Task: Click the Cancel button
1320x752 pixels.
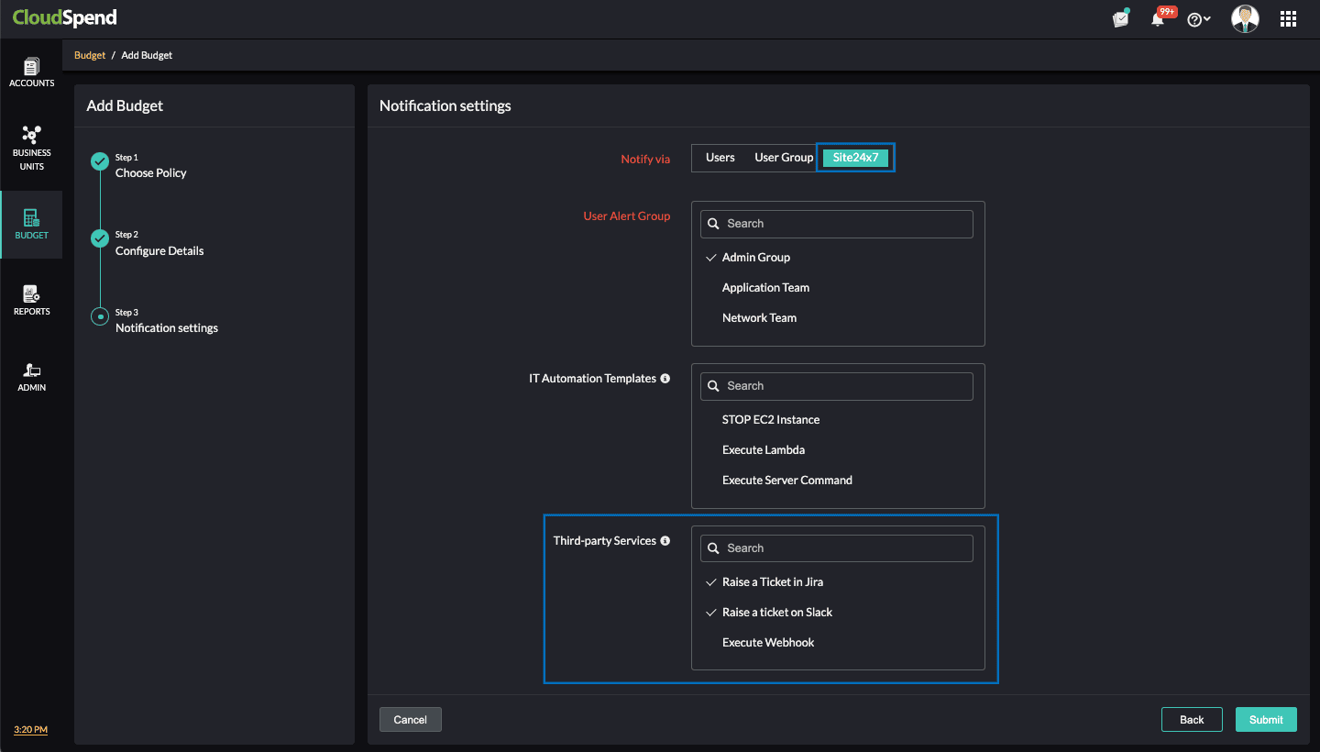Action: (411, 720)
